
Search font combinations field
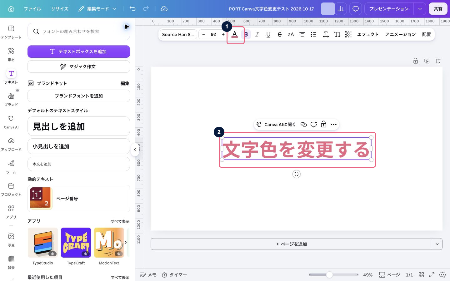click(79, 31)
